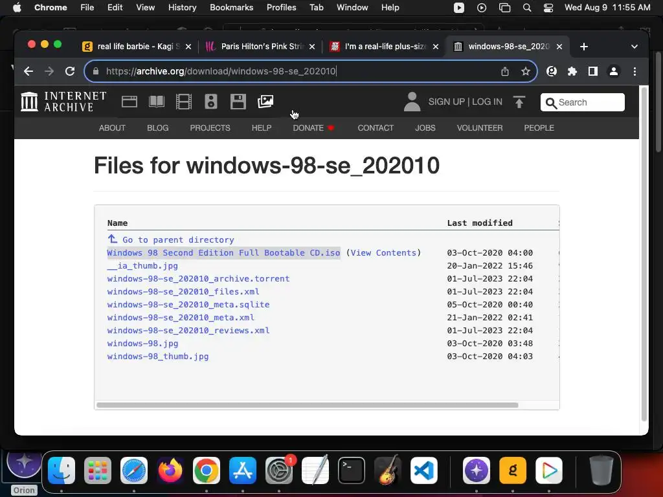Viewport: 663px width, 497px height.
Task: Open windows-98-se_202010_meta.sqlite file
Action: pos(188,305)
